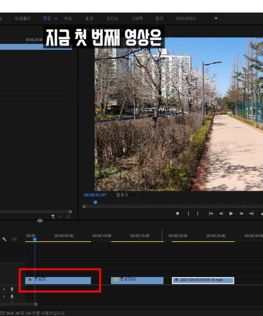Toggle the CC caption track button
The height and width of the screenshot is (316, 263).
[x=14, y=239]
